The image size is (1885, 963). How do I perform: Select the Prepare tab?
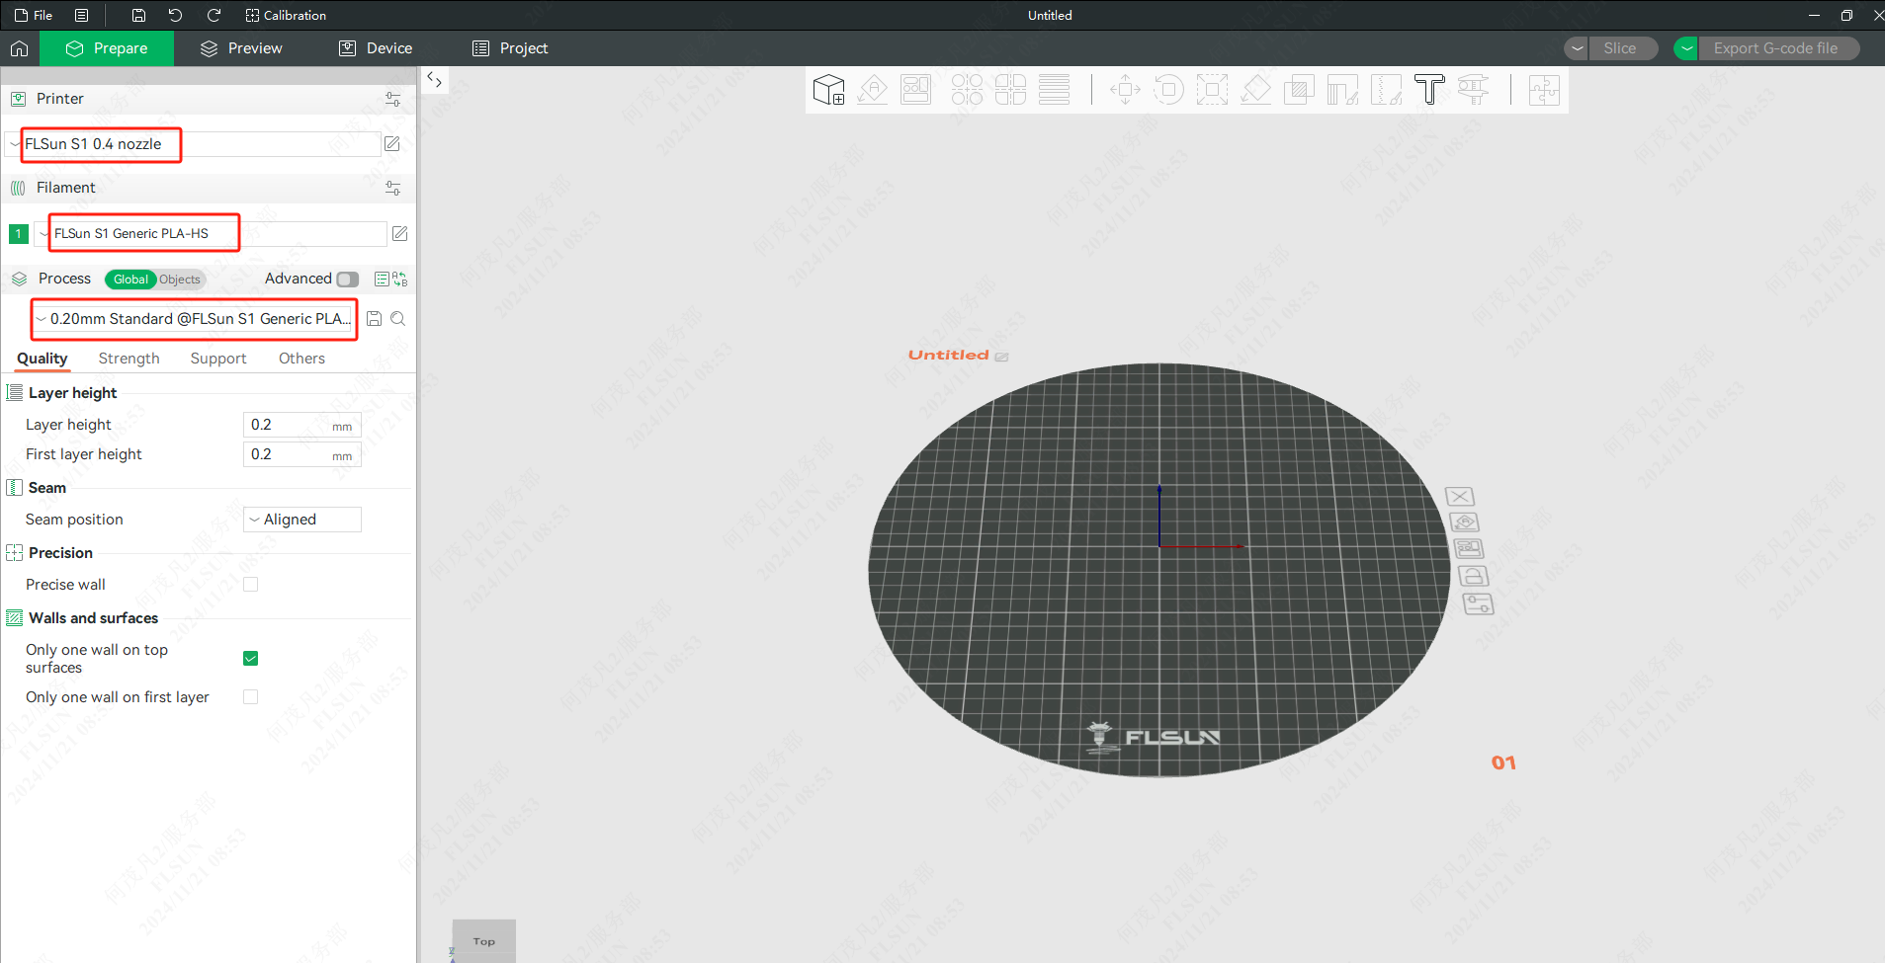pos(107,48)
